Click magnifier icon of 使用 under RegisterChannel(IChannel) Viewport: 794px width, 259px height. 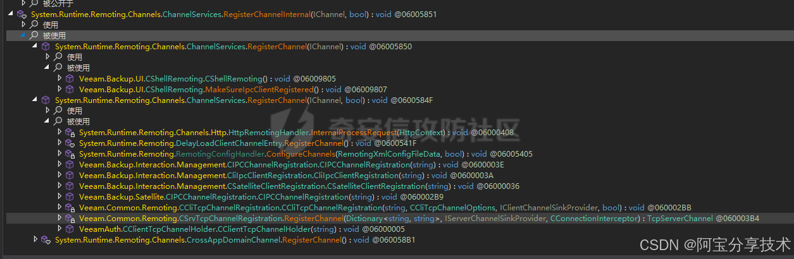pos(58,57)
